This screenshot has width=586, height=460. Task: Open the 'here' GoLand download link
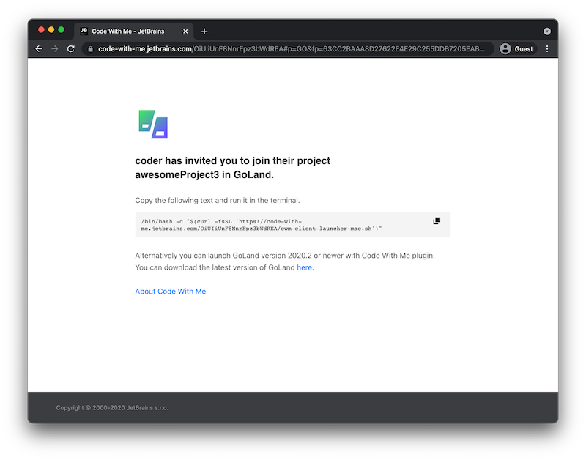[x=304, y=267]
